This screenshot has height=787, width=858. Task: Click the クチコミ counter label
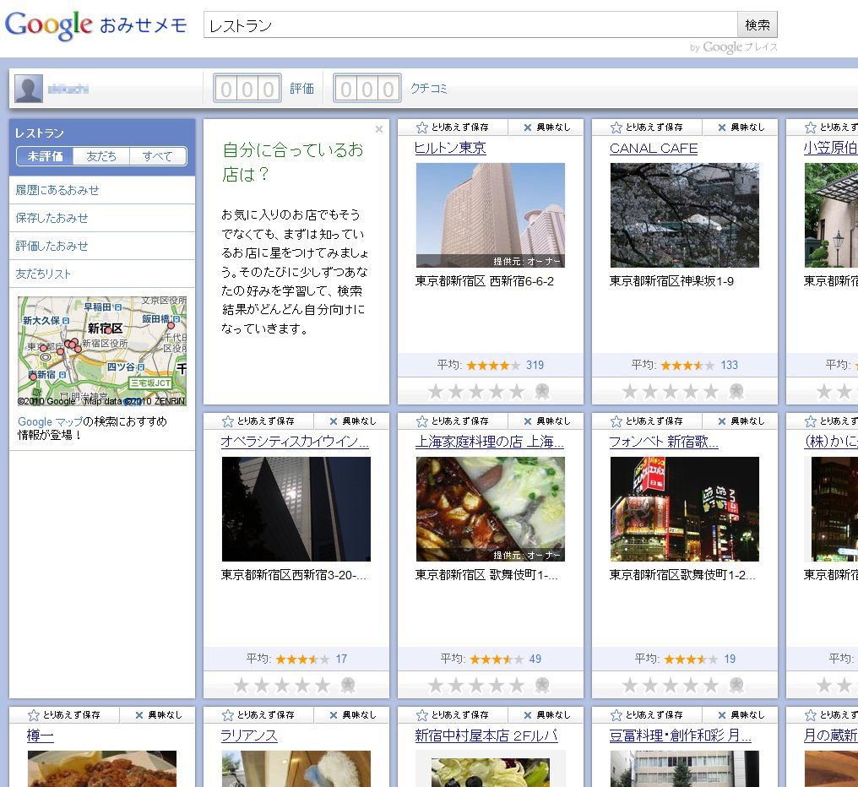coord(429,88)
